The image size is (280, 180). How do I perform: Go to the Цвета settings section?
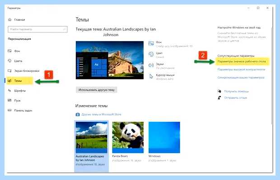(x=18, y=61)
